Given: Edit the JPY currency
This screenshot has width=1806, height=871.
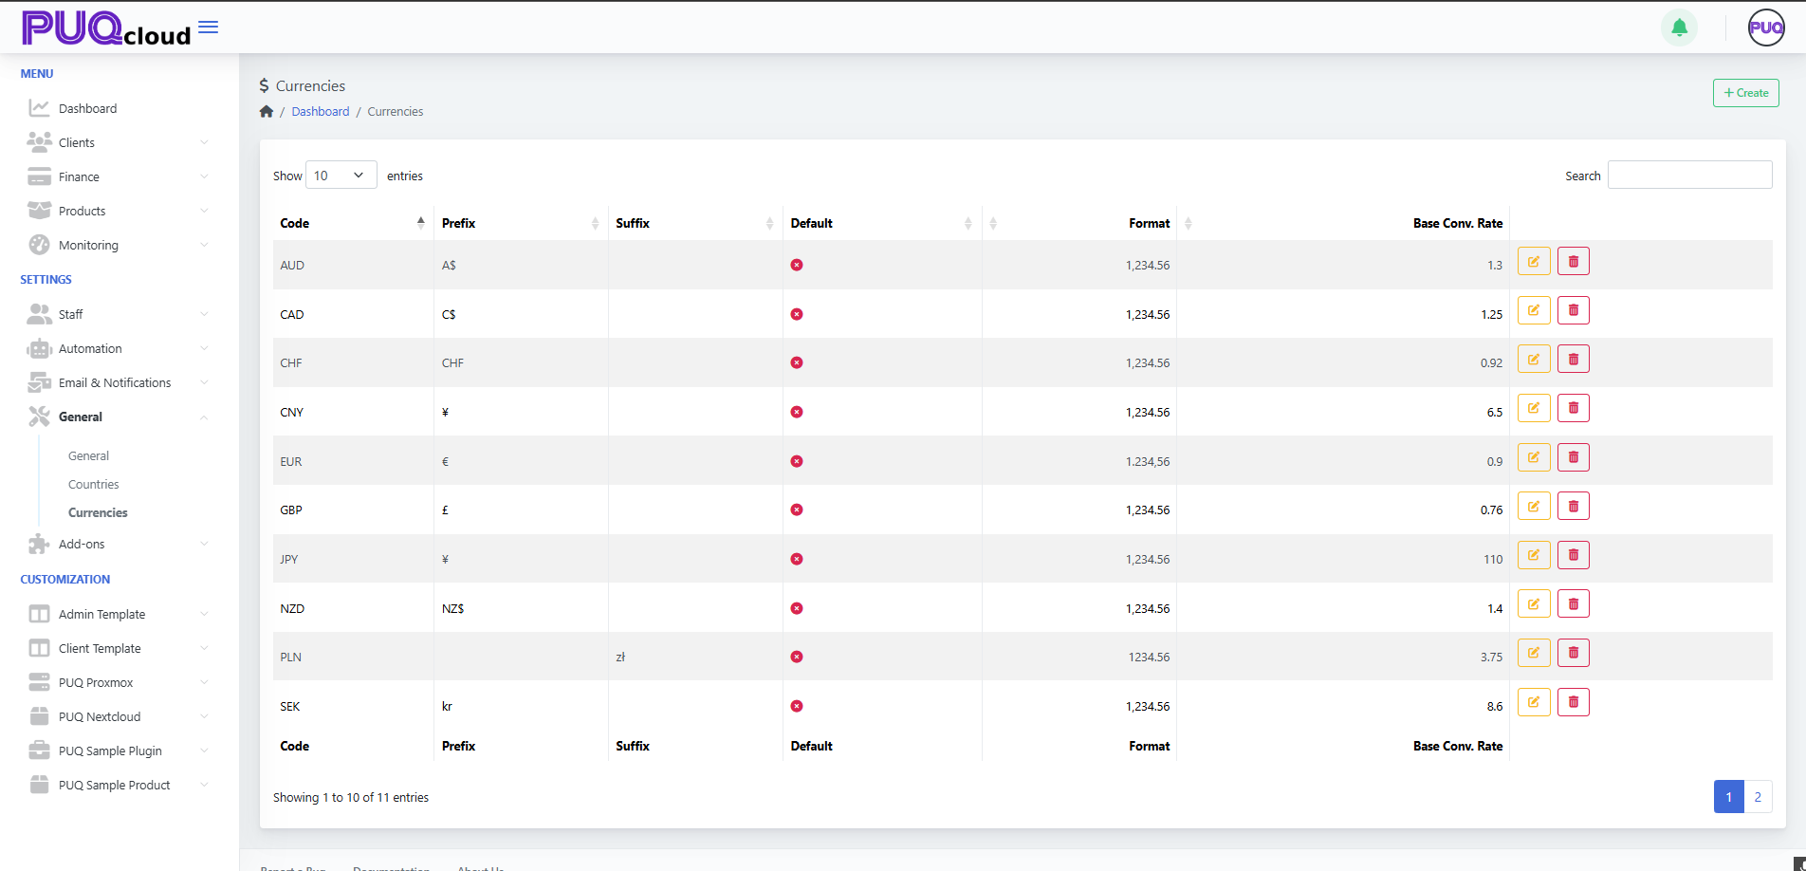Looking at the screenshot, I should click(1534, 555).
